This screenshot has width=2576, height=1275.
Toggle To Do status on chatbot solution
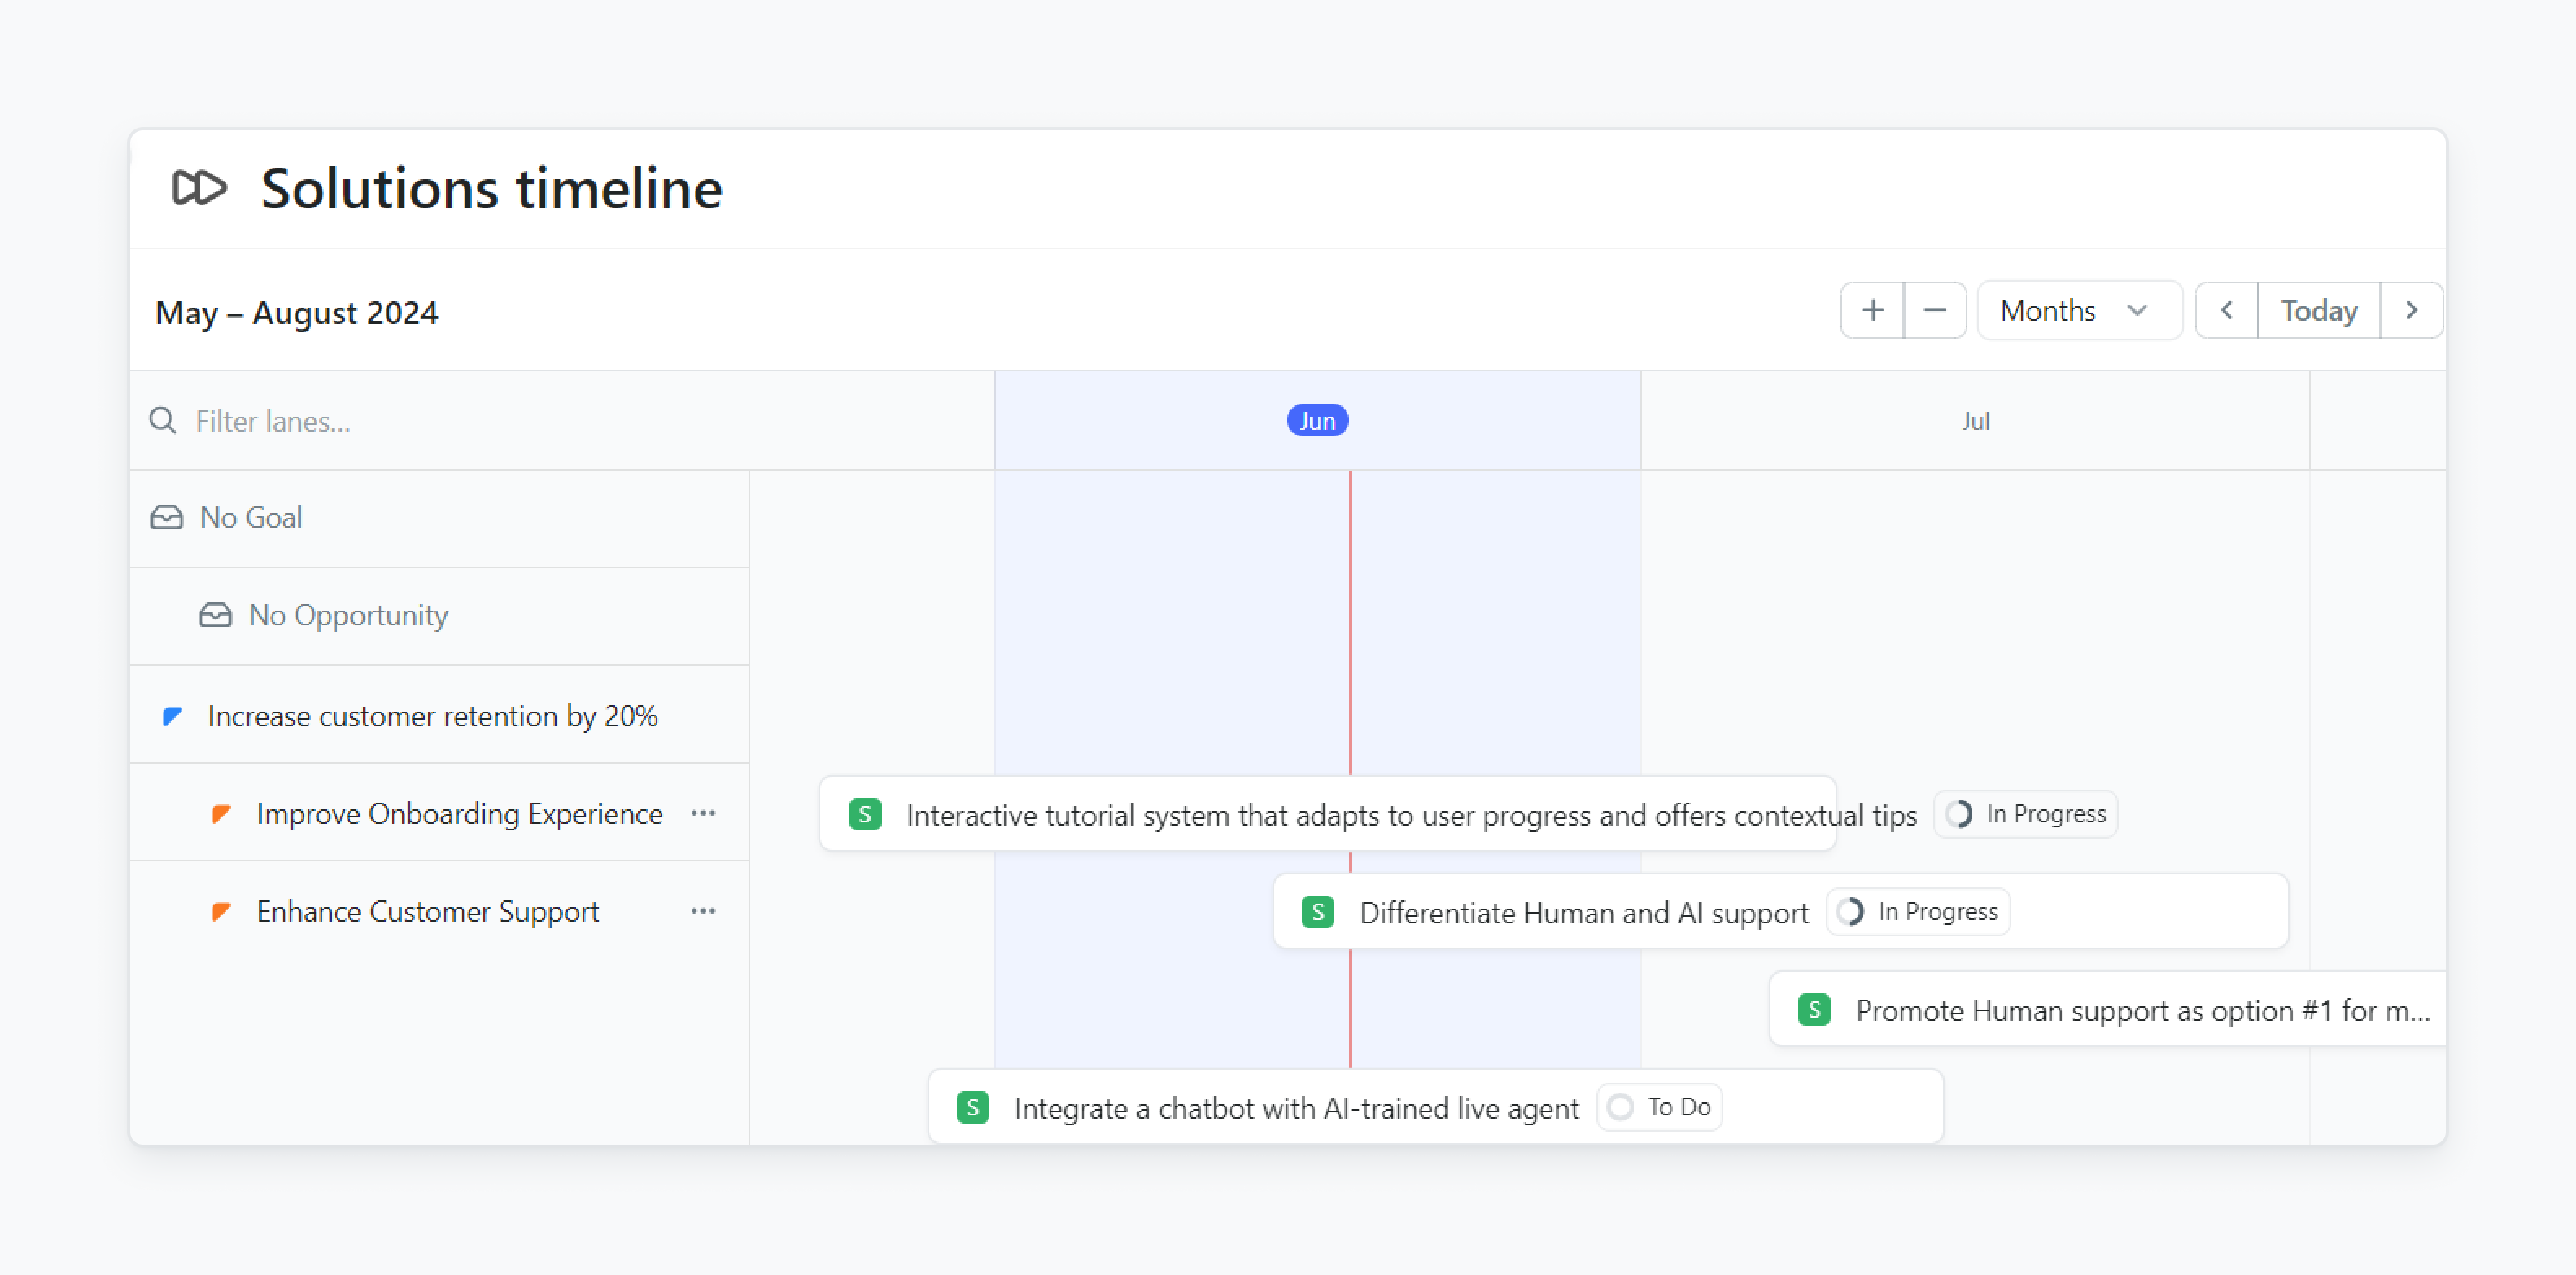click(x=1660, y=1108)
